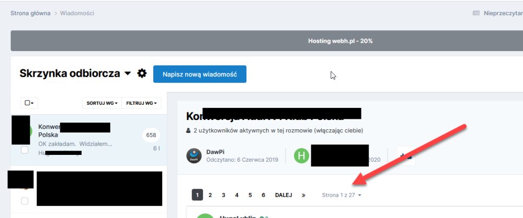Open Strona główna breadcrumb link
Viewport: 523px width, 218px height.
[x=30, y=13]
